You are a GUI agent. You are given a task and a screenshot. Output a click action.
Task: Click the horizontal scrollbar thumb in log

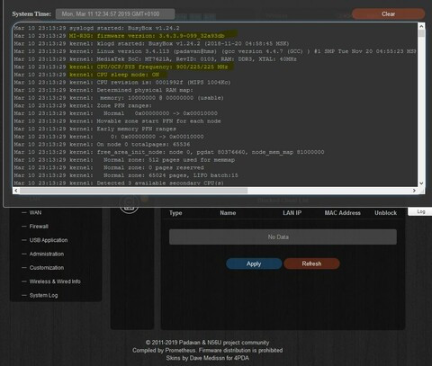133,191
